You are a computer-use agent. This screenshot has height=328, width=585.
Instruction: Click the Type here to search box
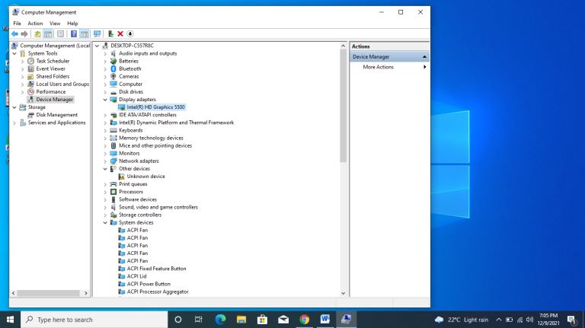tap(94, 320)
